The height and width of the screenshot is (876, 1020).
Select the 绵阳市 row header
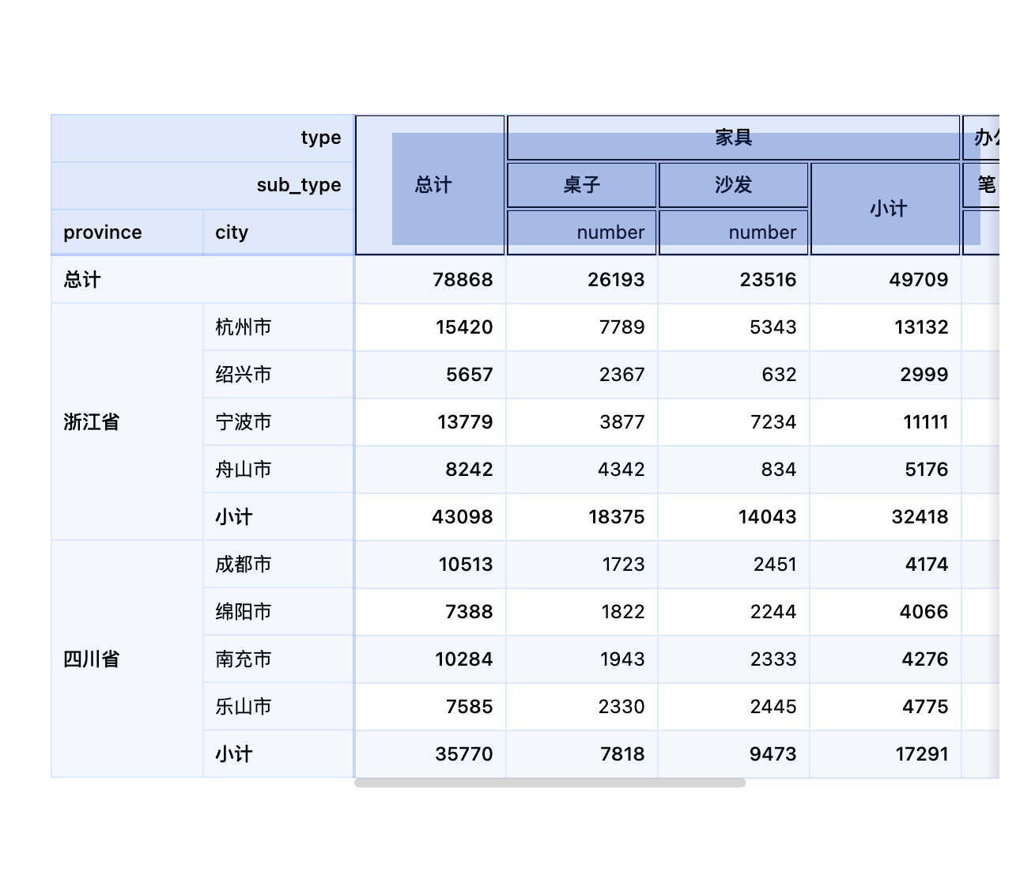click(x=278, y=612)
